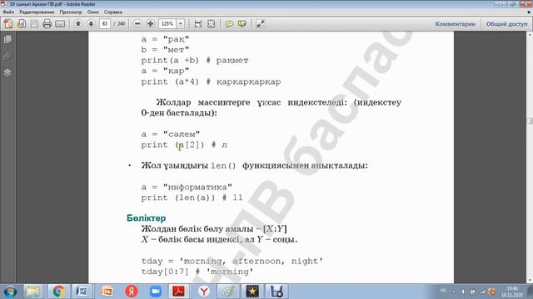Show the attachments paperclip panel

[7, 56]
